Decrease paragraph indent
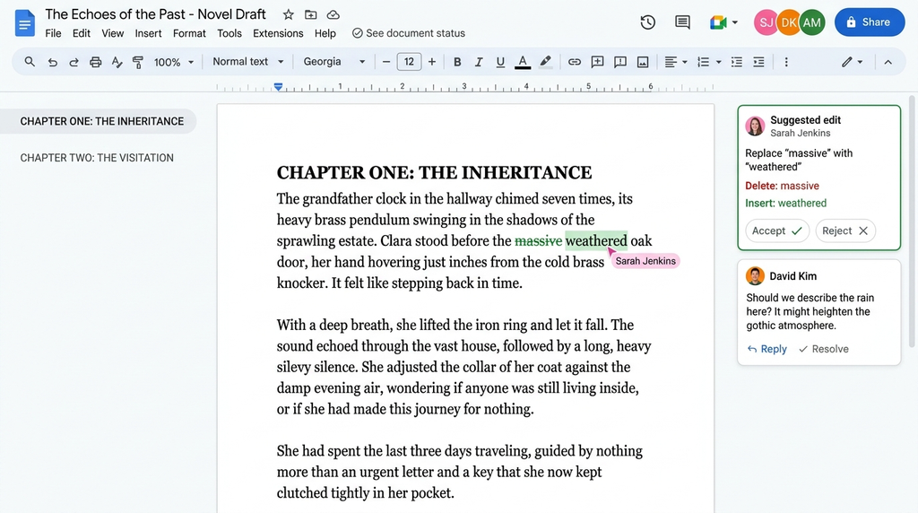 (x=737, y=62)
